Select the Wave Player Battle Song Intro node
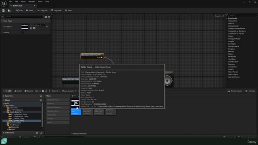This screenshot has width=258, height=145. pyautogui.click(x=92, y=56)
